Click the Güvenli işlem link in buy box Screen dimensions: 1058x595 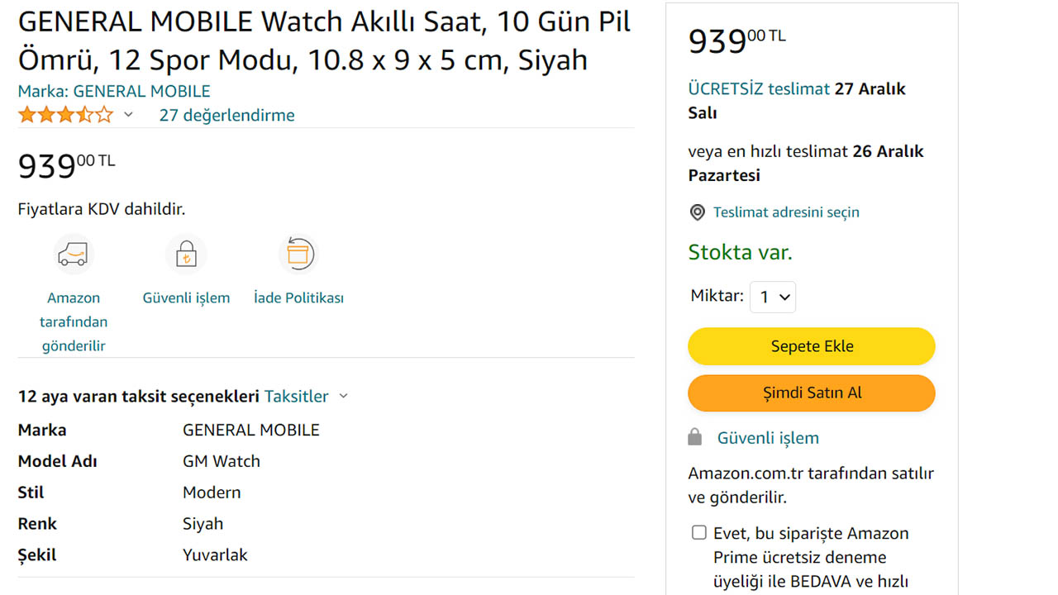pyautogui.click(x=768, y=438)
